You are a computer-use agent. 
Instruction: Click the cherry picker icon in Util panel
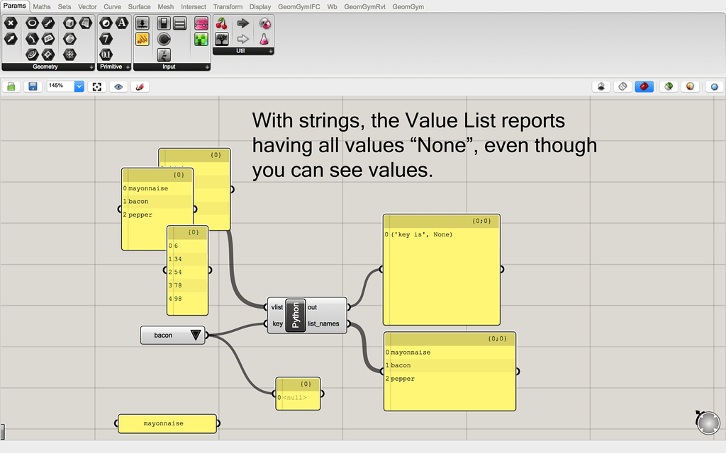(x=221, y=23)
